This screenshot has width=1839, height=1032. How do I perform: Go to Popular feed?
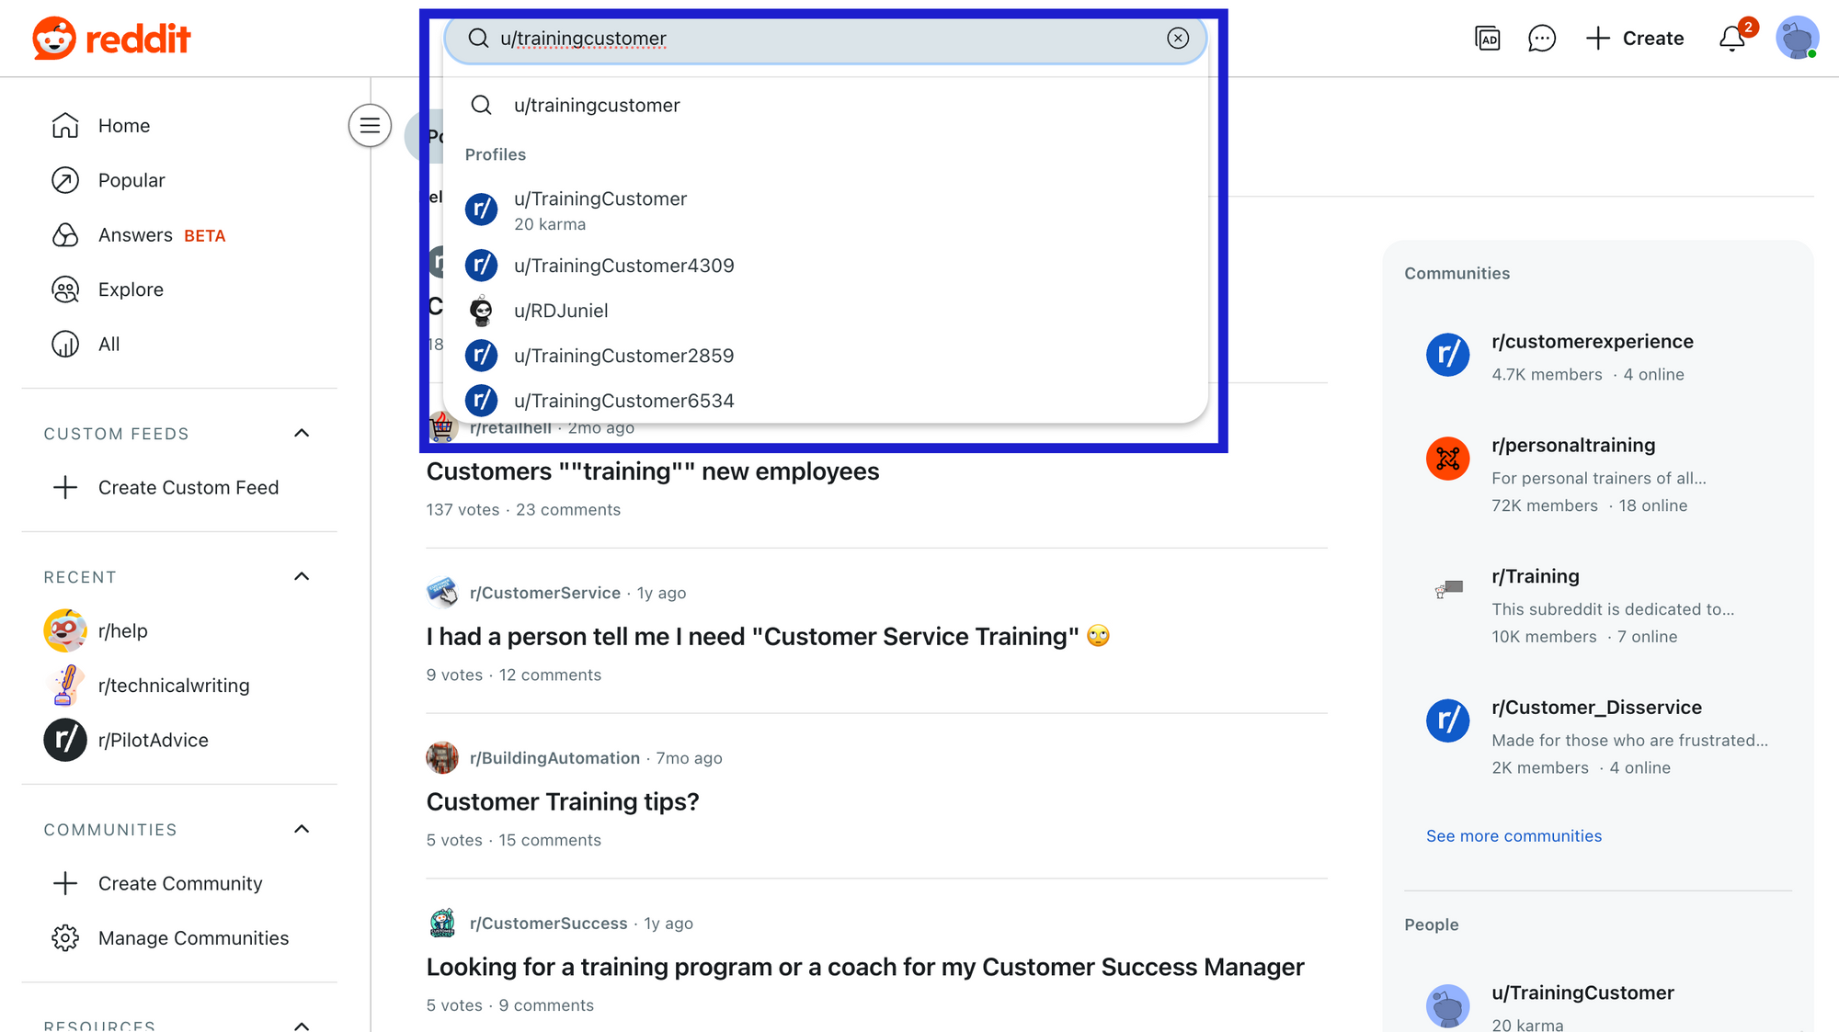pyautogui.click(x=131, y=180)
